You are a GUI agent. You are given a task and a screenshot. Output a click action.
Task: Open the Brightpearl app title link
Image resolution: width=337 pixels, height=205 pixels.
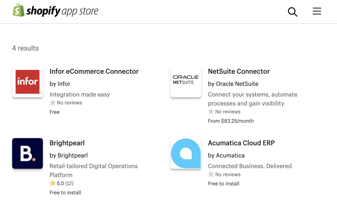[67, 143]
